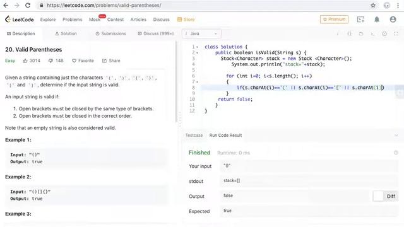The height and width of the screenshot is (227, 404).
Task: Collapse code fold arrow at line 7
Action: (198, 82)
